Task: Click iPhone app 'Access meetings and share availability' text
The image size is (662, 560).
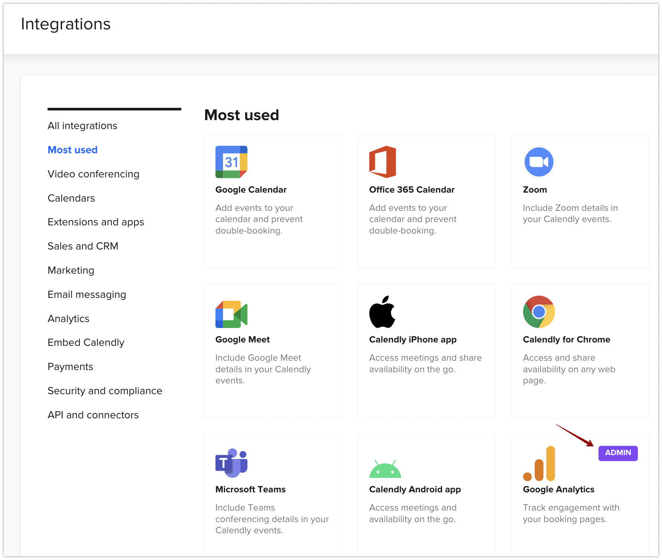Action: [425, 363]
